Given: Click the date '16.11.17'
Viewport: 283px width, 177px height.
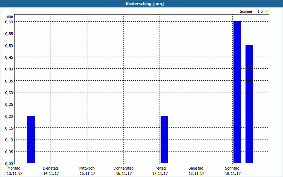Looking at the screenshot, I should 124,173.
